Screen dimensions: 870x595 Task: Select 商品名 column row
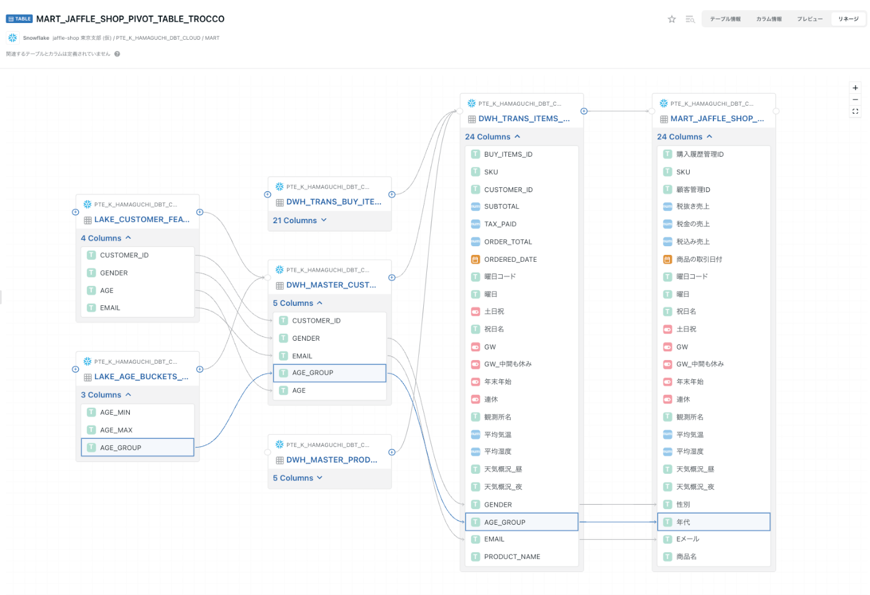pyautogui.click(x=713, y=557)
